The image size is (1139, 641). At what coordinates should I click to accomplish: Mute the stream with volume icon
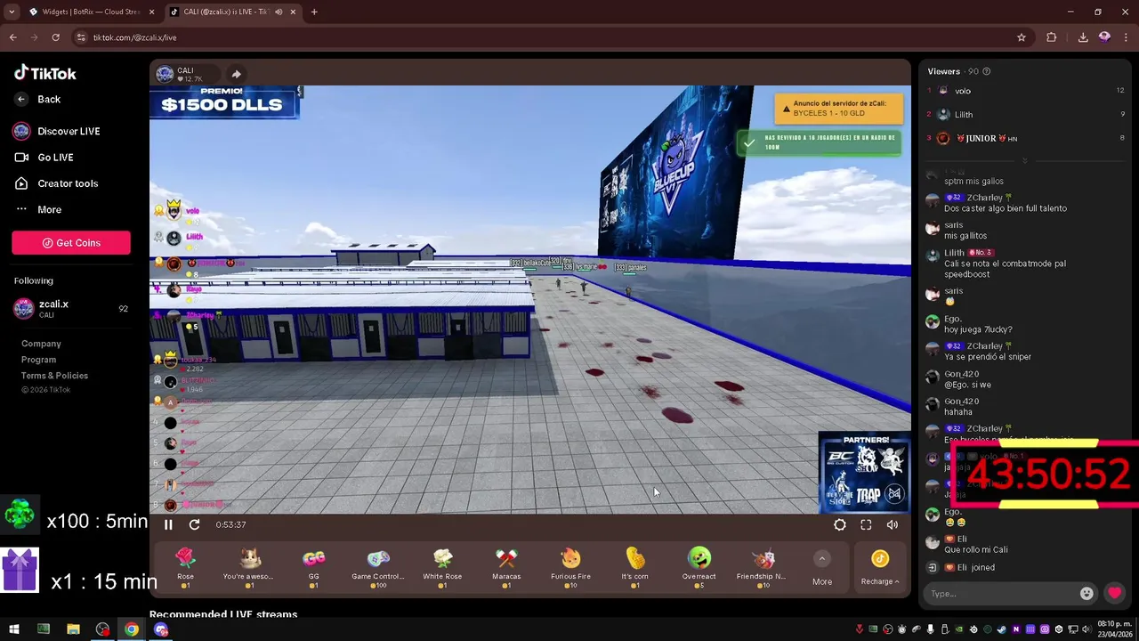click(893, 525)
